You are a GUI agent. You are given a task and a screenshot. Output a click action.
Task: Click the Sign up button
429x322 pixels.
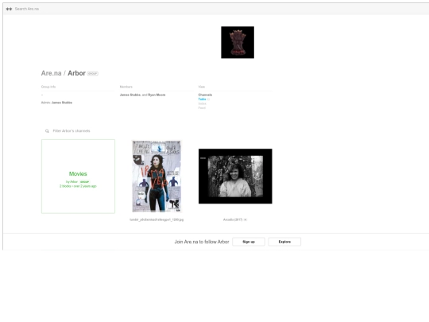249,242
